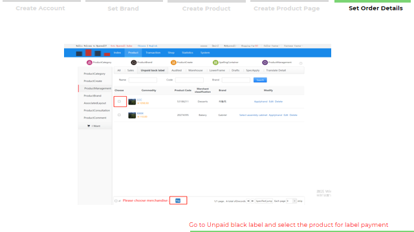
Task: Open the ProductManagement purple icon
Action: 265,63
